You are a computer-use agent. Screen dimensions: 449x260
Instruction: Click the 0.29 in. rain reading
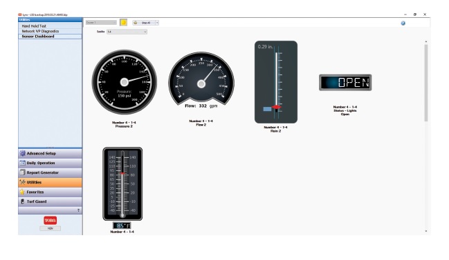pos(265,46)
